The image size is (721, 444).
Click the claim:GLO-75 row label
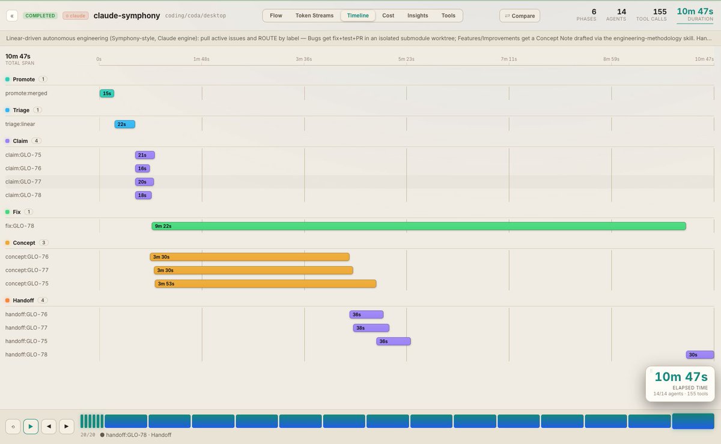click(x=23, y=155)
